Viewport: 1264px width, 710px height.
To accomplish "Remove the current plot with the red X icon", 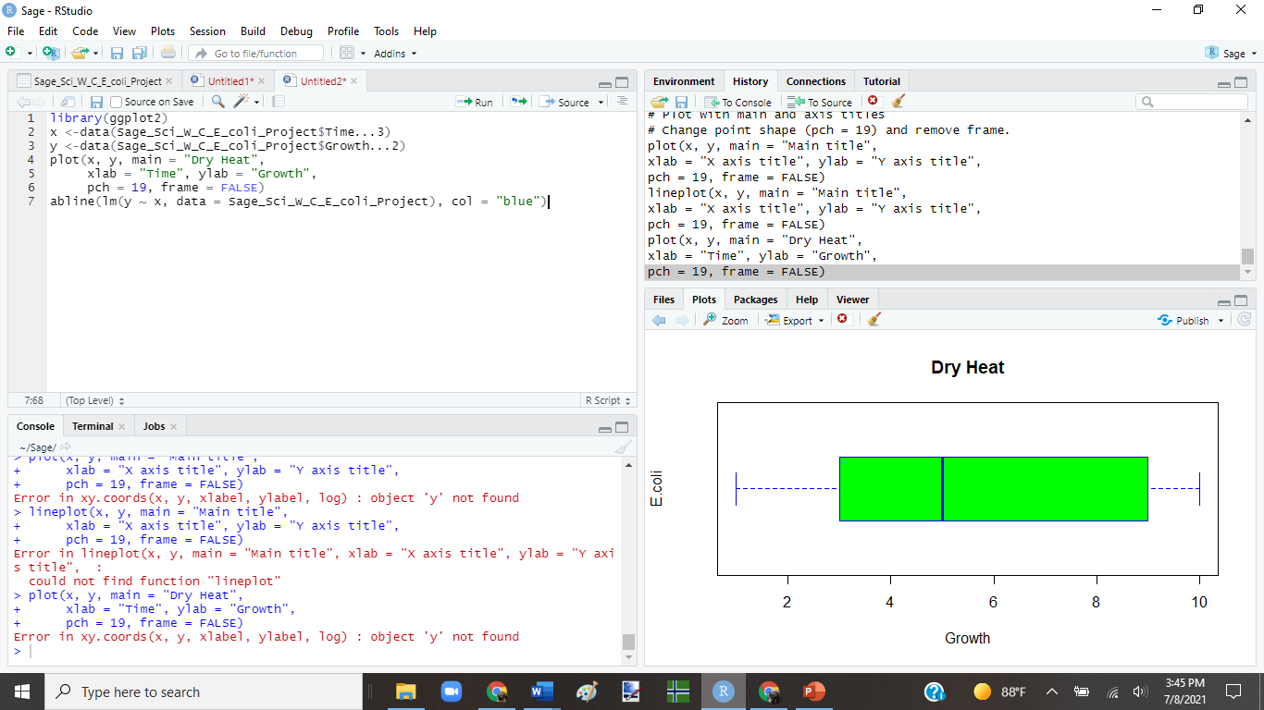I will tap(842, 320).
